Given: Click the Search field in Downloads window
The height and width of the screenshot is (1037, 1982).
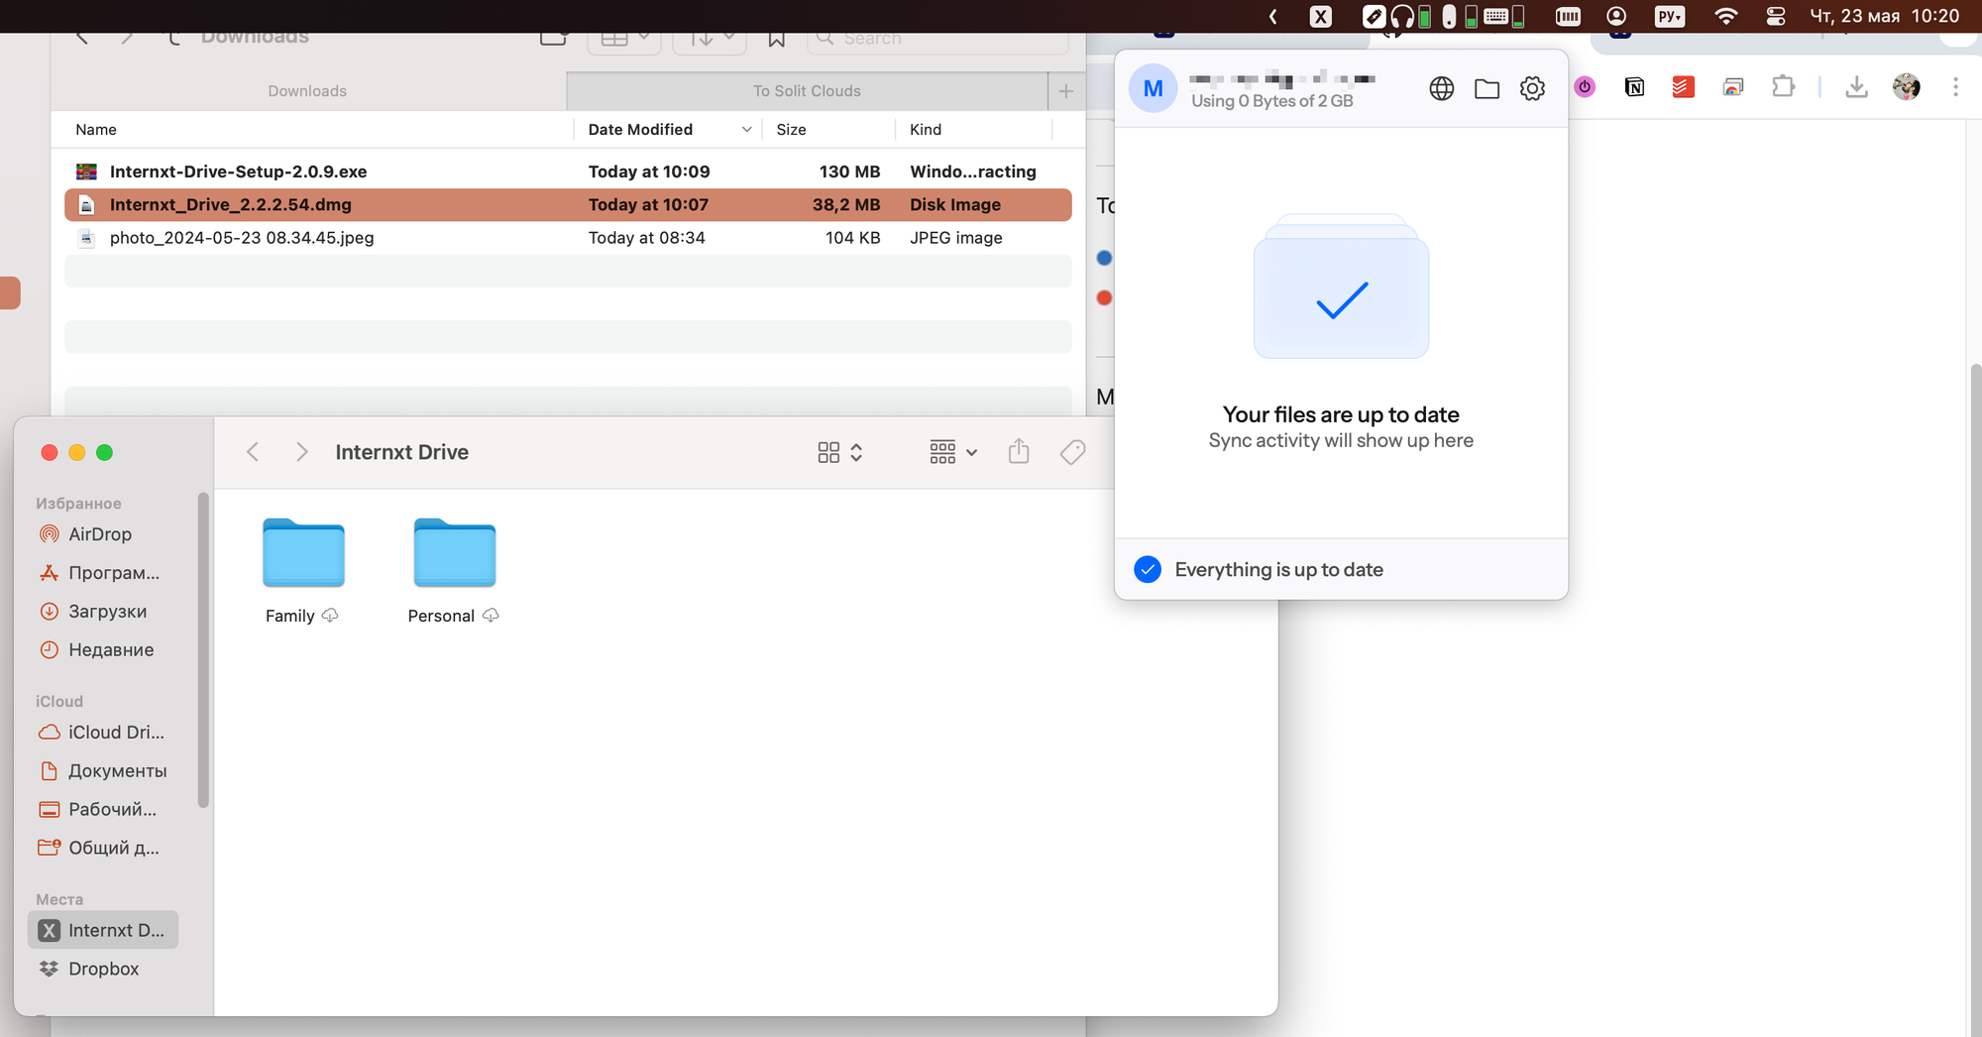Looking at the screenshot, I should pos(937,40).
